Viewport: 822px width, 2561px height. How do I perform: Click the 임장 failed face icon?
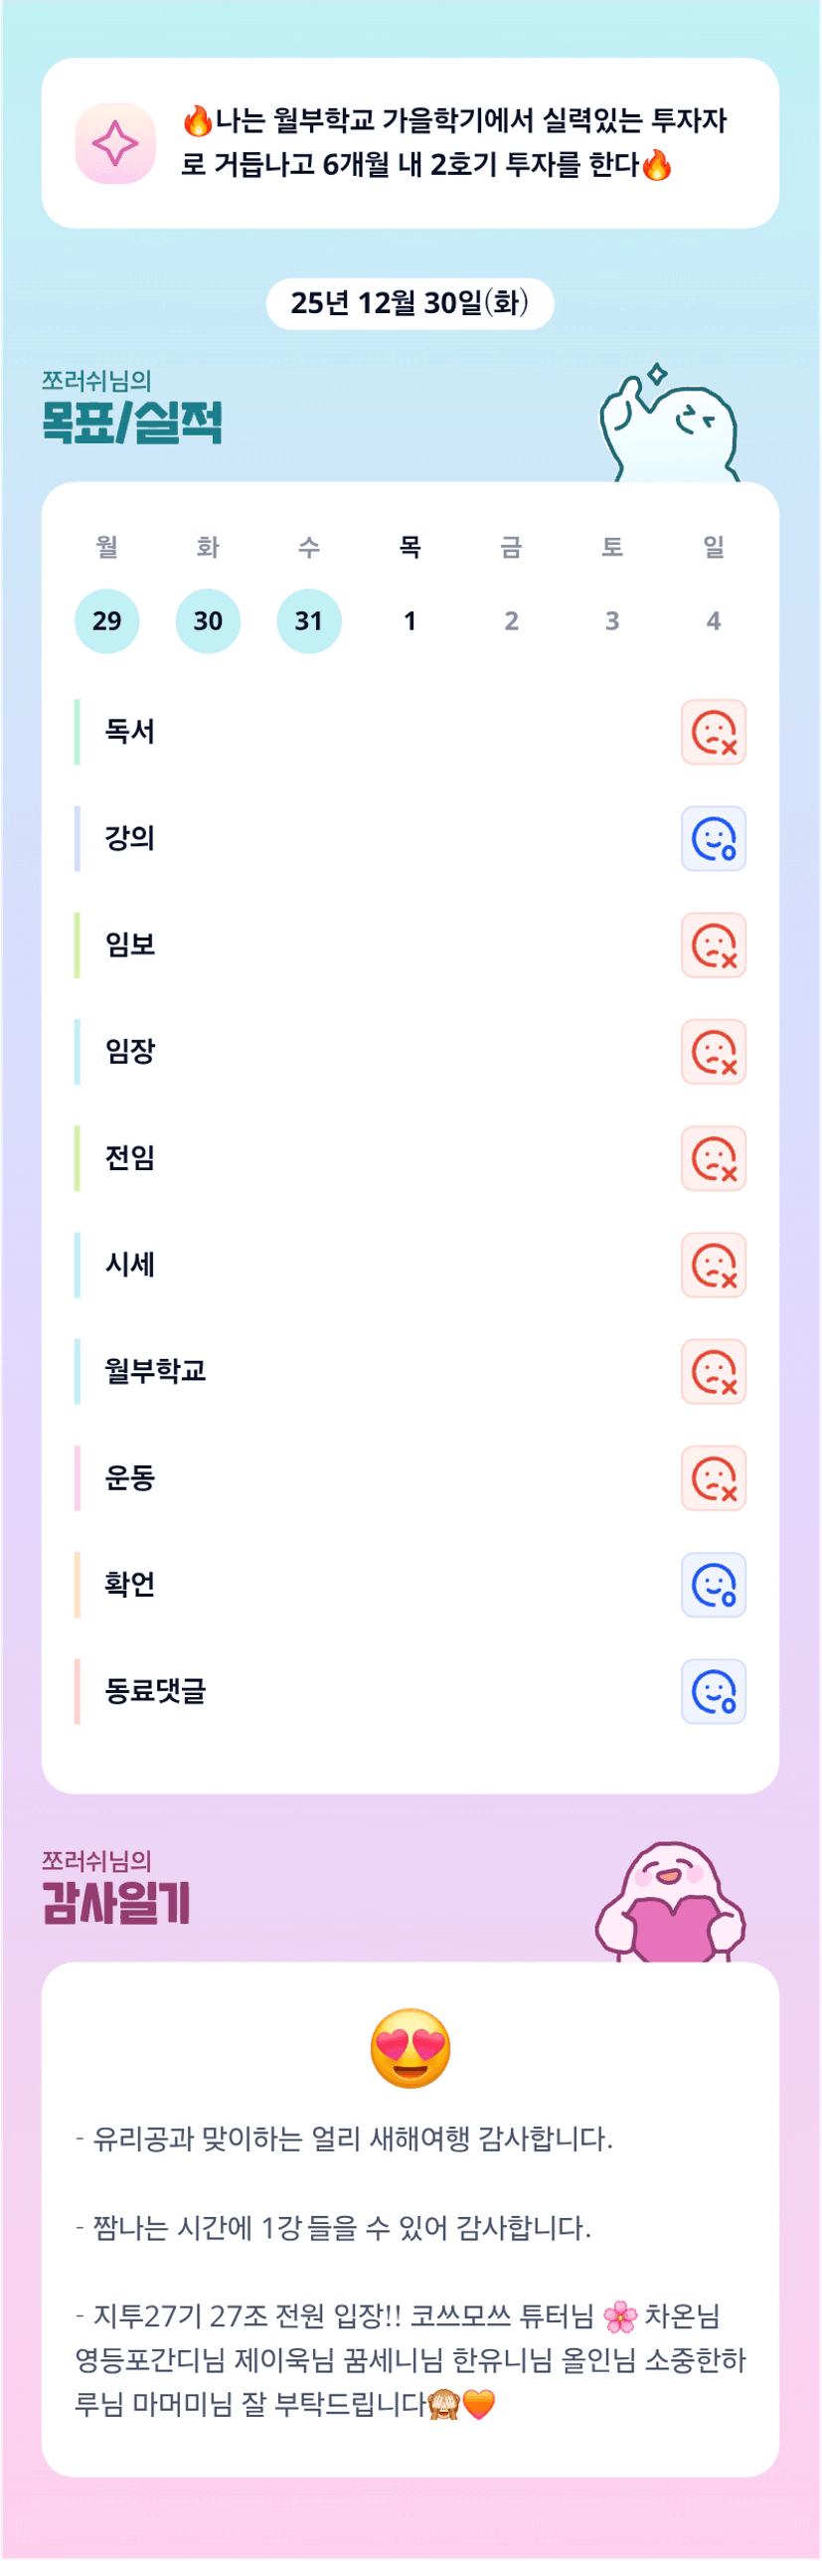[x=713, y=1052]
